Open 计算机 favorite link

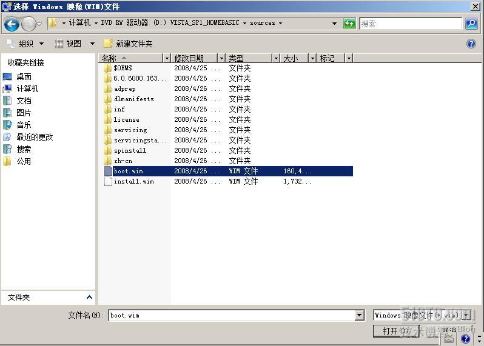(x=21, y=88)
